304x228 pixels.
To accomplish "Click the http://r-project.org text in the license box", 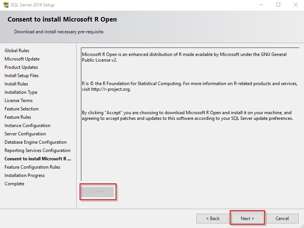I will 111,89.
